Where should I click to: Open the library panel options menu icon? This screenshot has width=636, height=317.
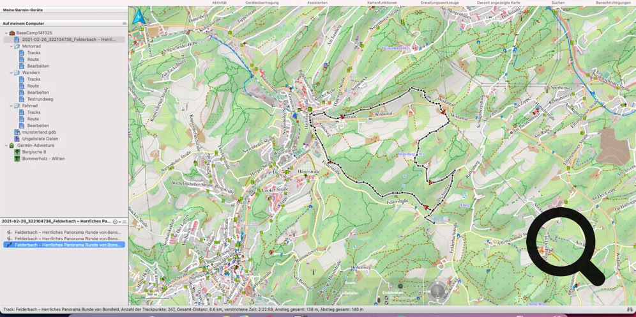(x=125, y=24)
